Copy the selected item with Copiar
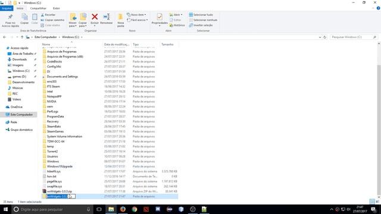The width and height of the screenshot is (381, 214). (x=24, y=19)
